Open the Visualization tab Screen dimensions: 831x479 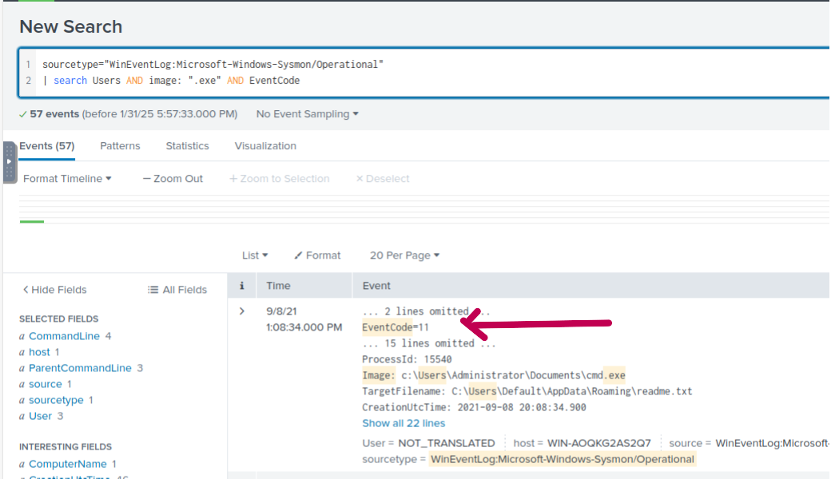tap(265, 146)
